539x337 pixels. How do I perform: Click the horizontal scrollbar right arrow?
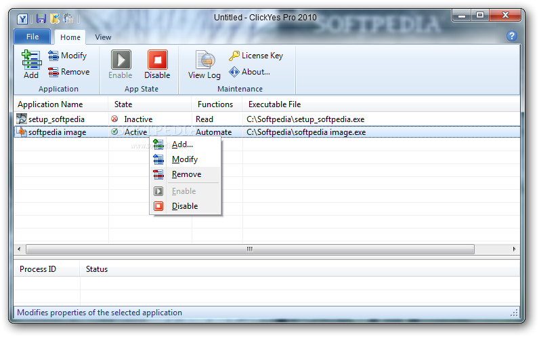coord(514,249)
